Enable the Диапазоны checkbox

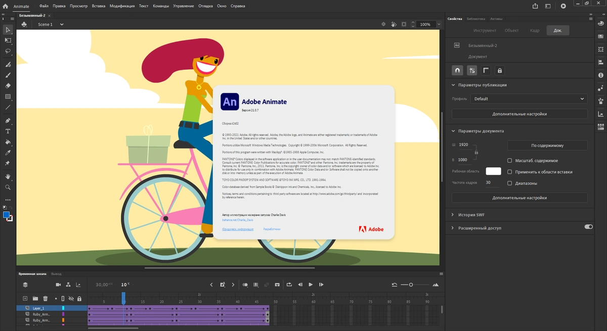(510, 183)
